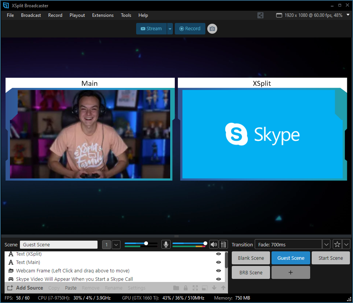353x303 pixels.
Task: Click Rename in the sources toolbar
Action: point(114,288)
